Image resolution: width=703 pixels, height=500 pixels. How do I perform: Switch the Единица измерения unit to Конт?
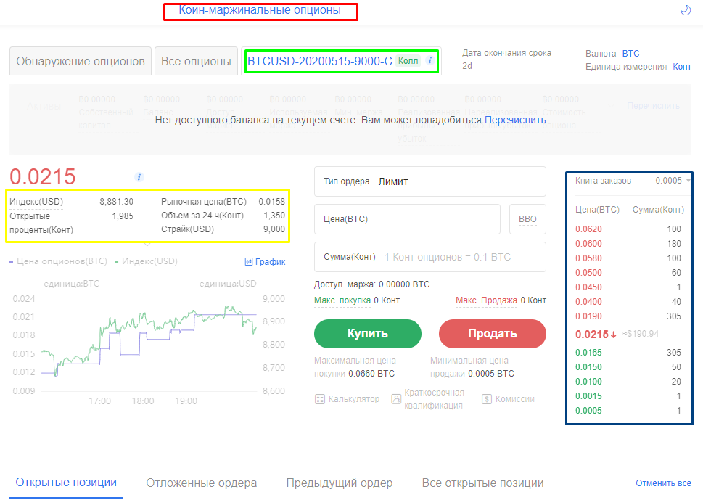682,67
